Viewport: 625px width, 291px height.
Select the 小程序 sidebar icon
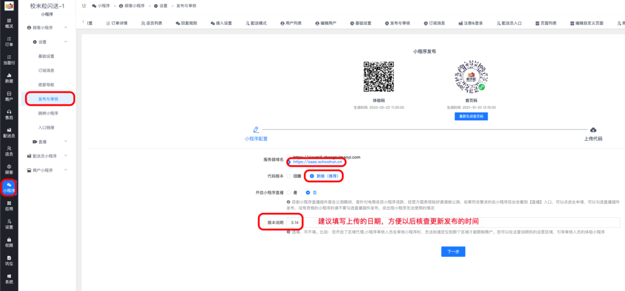(9, 187)
